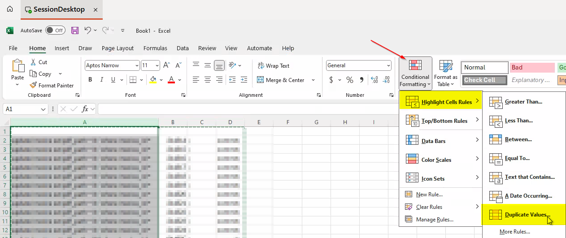
Task: Click the Accounting dollar format icon
Action: [331, 80]
